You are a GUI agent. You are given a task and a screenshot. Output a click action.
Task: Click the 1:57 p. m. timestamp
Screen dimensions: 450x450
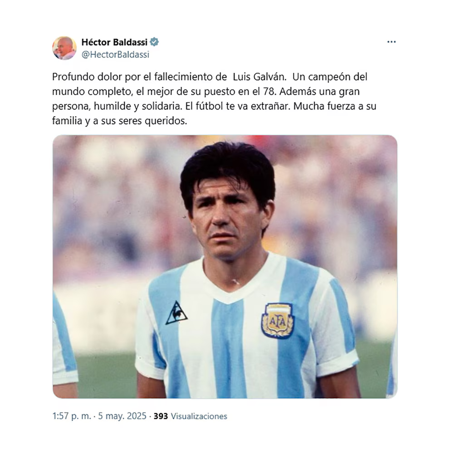72,416
